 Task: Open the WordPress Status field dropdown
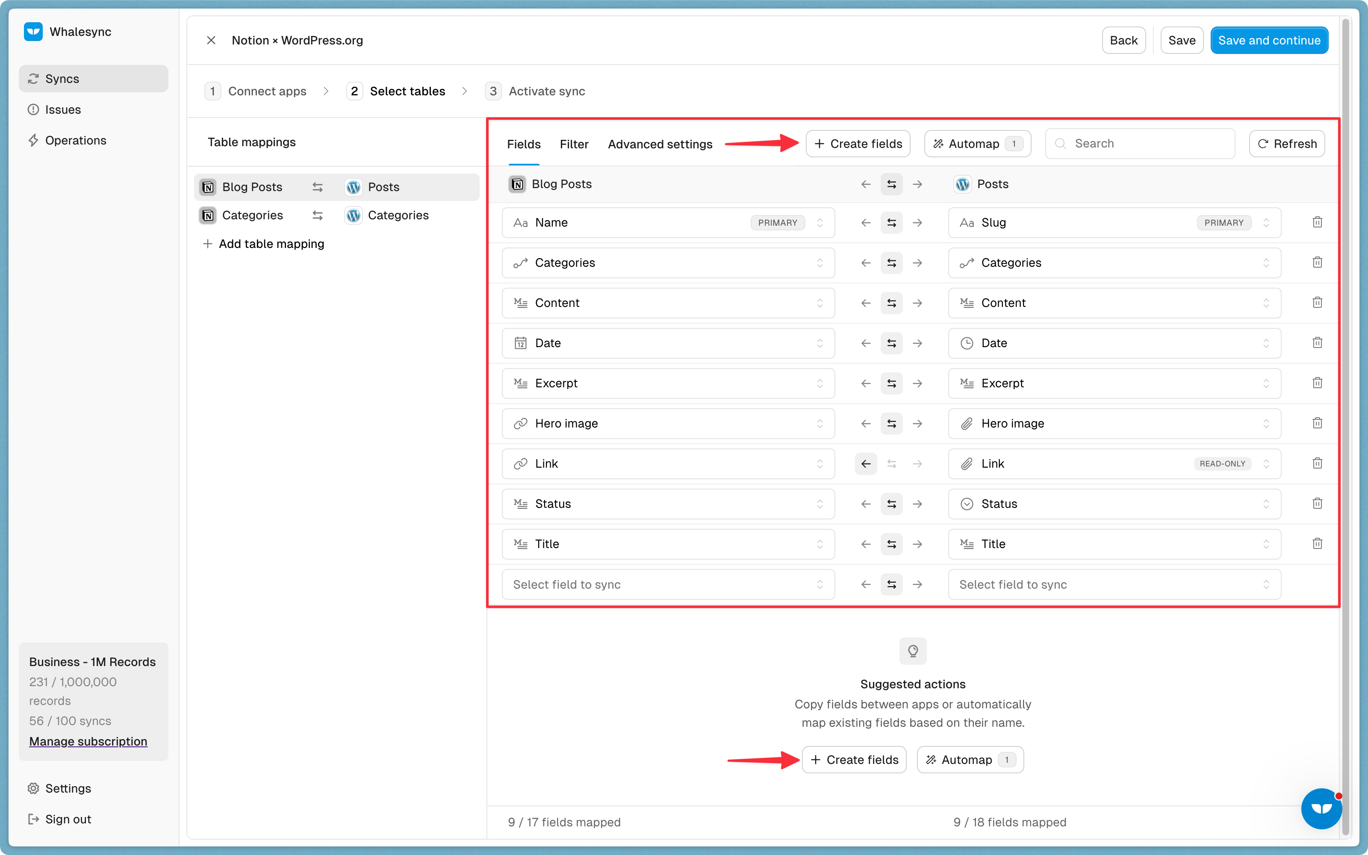click(x=1114, y=504)
